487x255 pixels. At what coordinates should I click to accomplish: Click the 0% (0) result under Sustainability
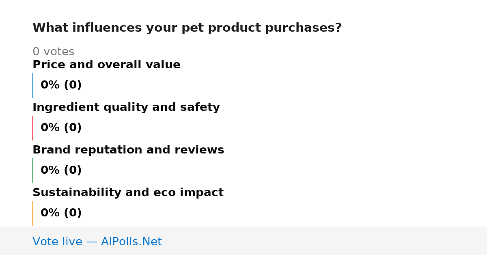tap(61, 213)
